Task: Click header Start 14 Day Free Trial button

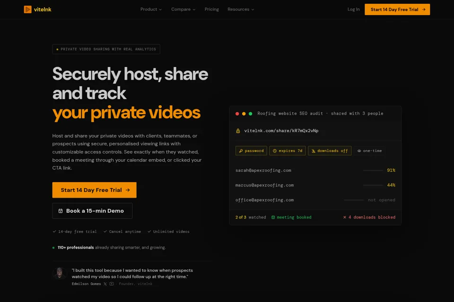Action: 397,9
